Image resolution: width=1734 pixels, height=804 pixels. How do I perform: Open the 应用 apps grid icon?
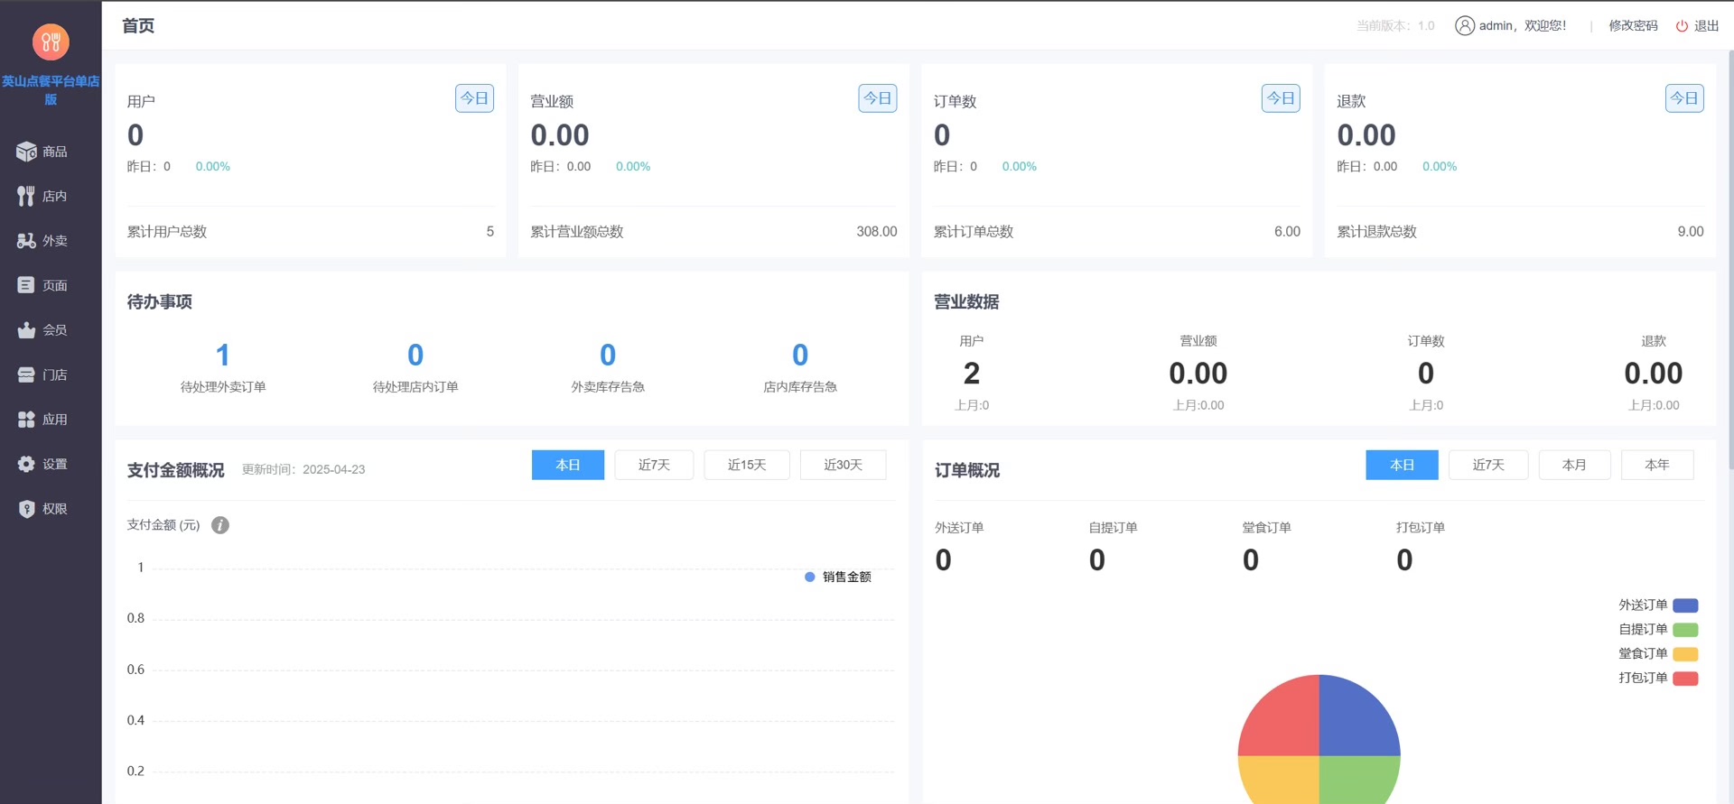(x=26, y=420)
